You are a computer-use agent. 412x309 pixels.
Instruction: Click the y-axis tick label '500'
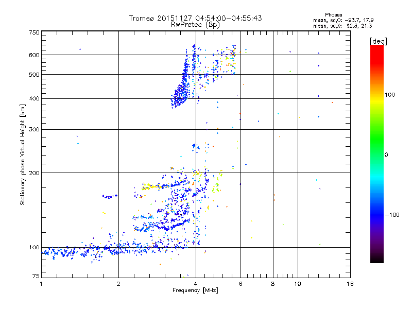pos(34,75)
